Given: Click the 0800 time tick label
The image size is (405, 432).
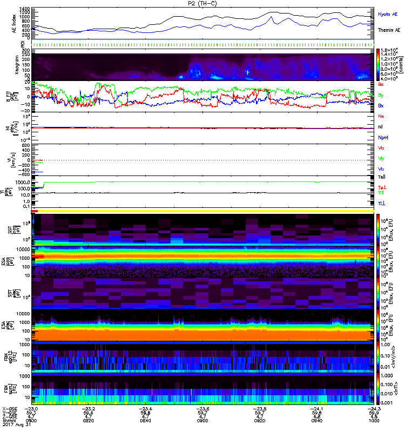Looking at the screenshot, I should click(x=31, y=421).
